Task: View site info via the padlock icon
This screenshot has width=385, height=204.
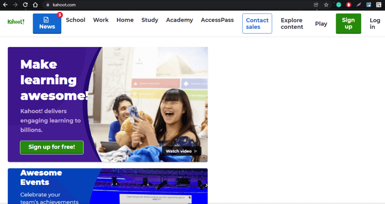Action: tap(47, 5)
